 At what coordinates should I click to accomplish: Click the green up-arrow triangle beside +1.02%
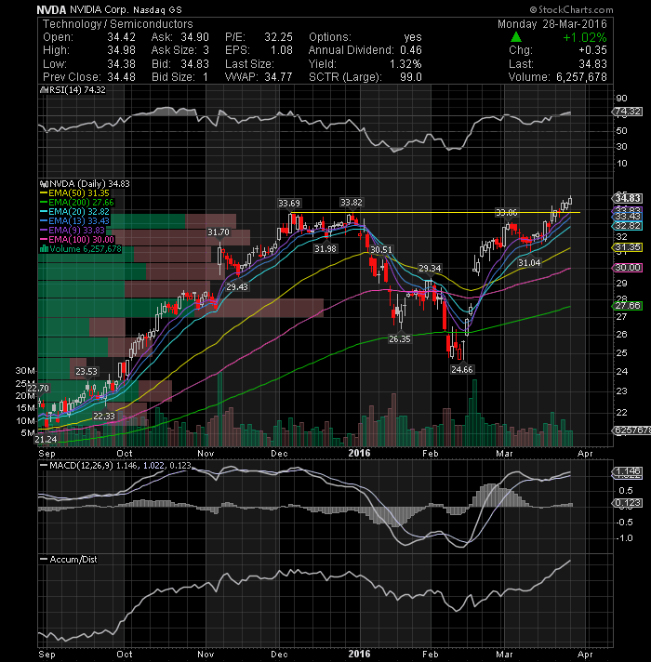516,37
